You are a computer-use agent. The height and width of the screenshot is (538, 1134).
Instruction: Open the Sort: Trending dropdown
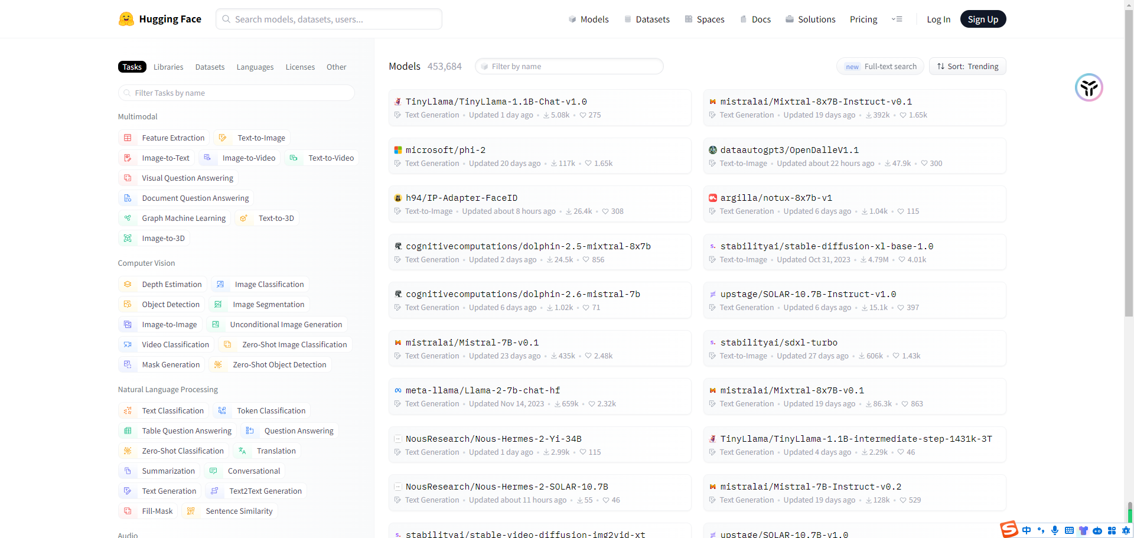[x=967, y=66]
